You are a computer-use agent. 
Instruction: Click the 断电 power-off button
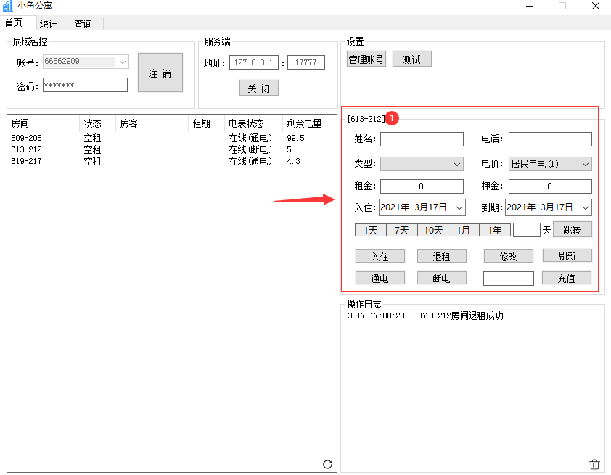[442, 278]
